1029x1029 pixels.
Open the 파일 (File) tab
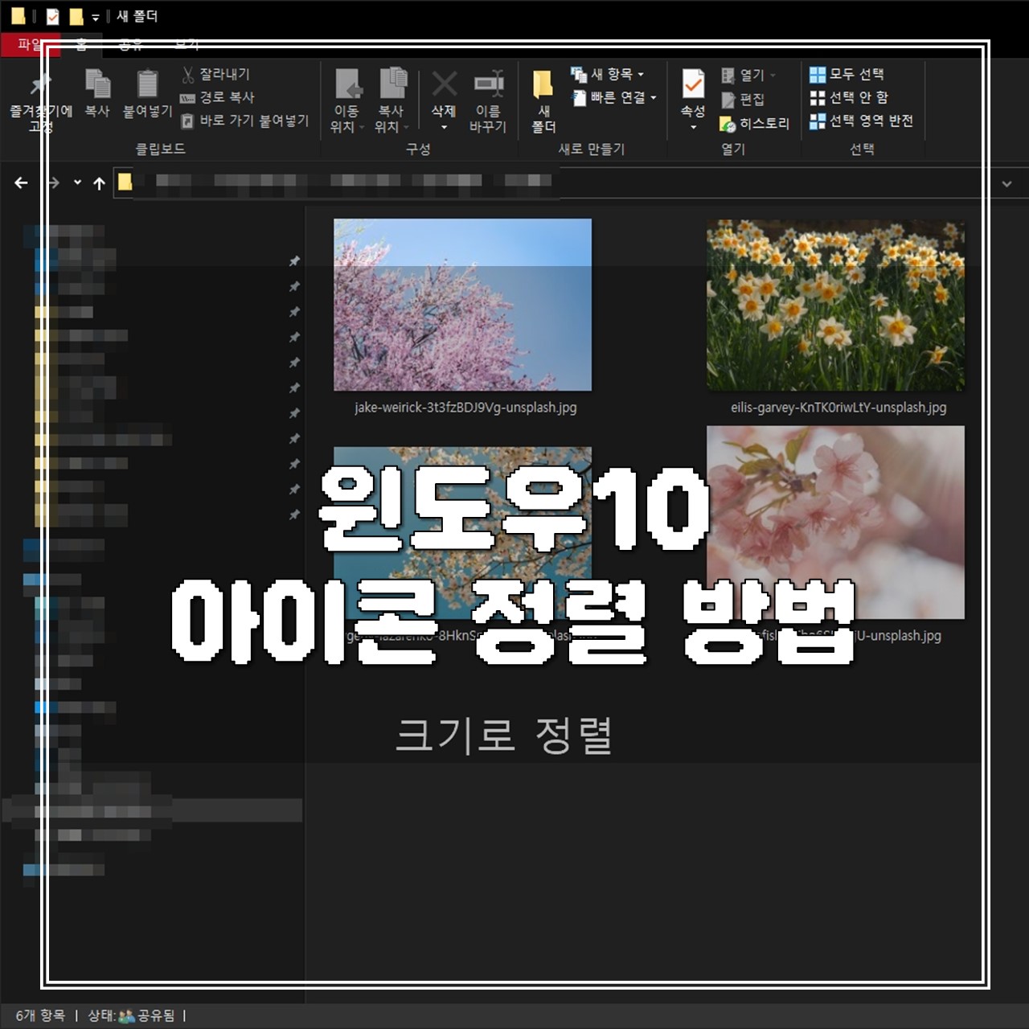(x=30, y=44)
